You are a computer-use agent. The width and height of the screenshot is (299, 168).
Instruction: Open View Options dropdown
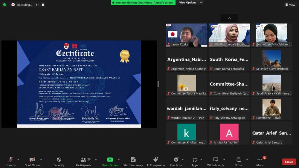click(190, 3)
